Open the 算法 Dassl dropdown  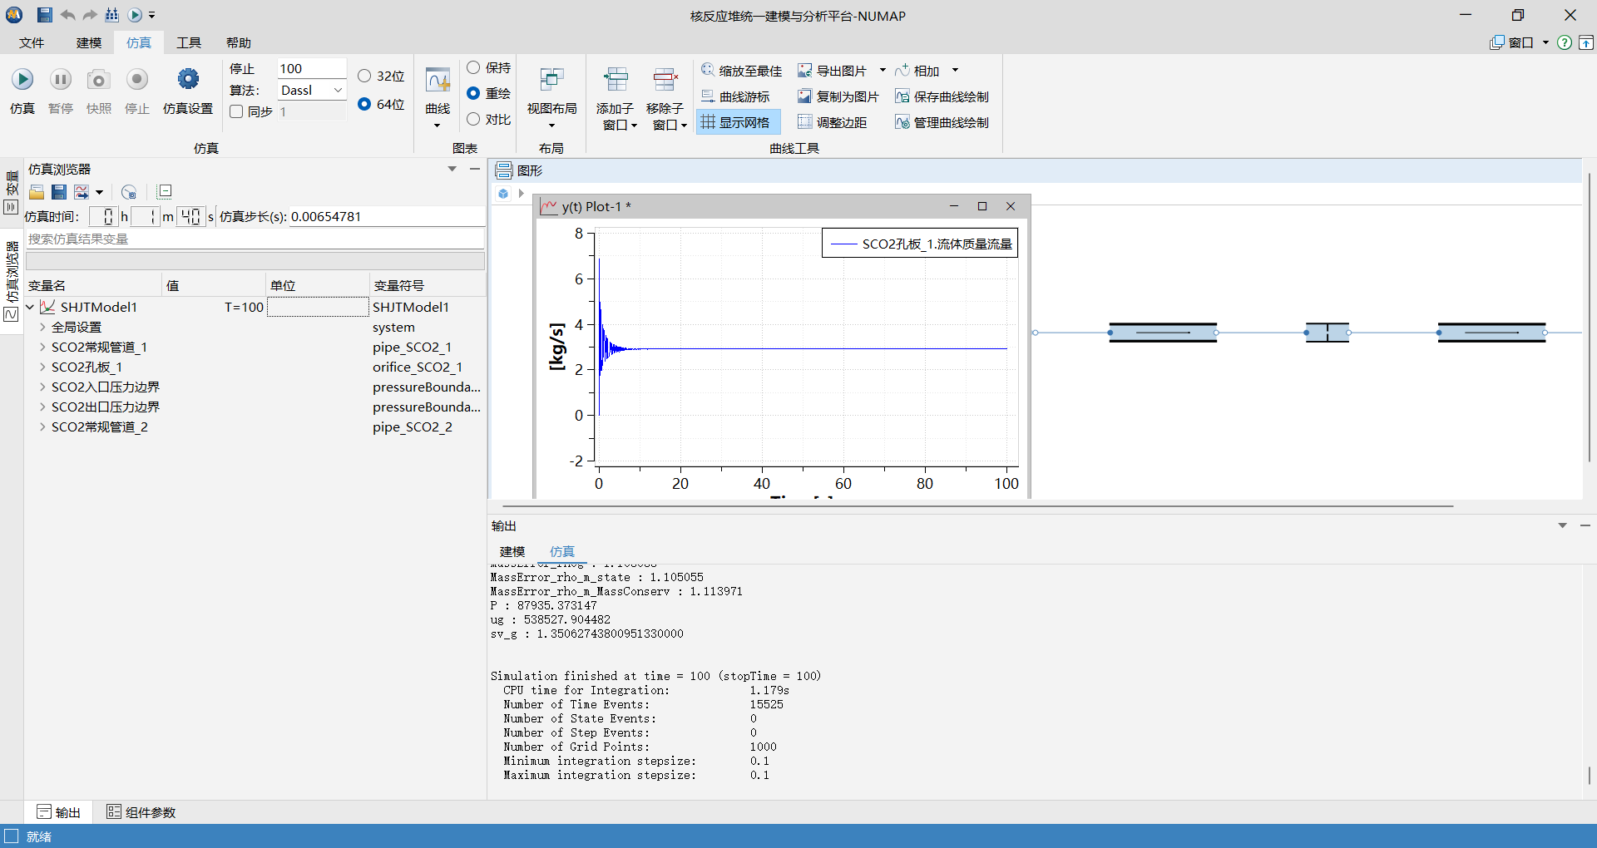coord(312,90)
